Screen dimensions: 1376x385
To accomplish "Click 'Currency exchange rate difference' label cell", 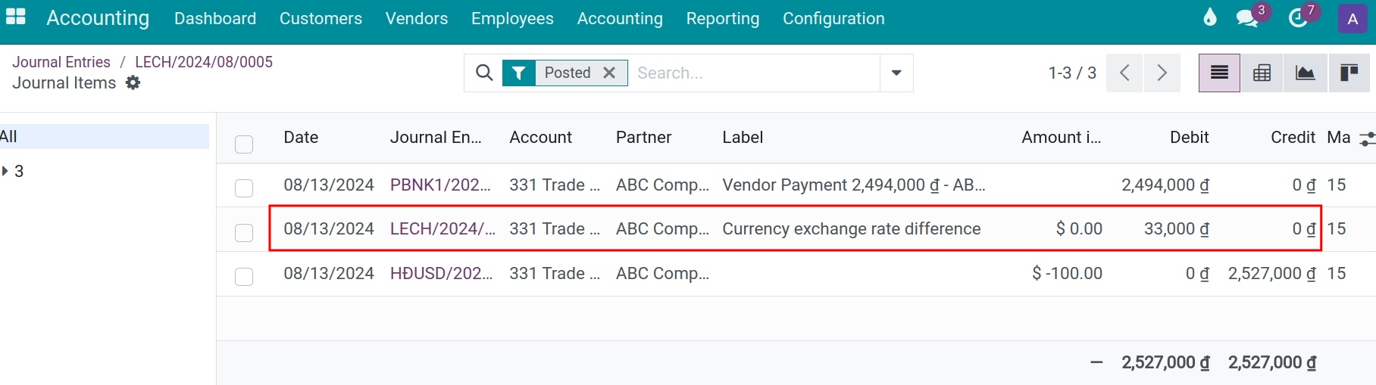I will tap(852, 228).
